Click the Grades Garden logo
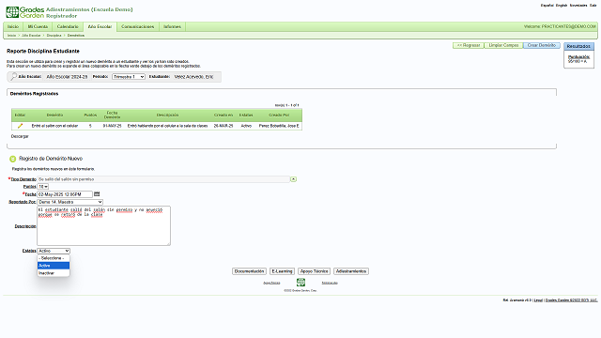 pos(25,12)
